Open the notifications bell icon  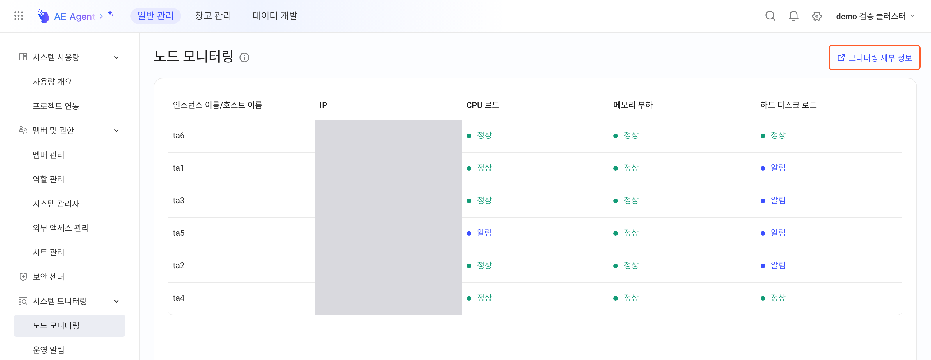click(x=793, y=16)
